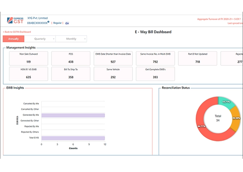243x172 pixels.
Task: Click the green 14.71% donut segment
Action: point(226,102)
